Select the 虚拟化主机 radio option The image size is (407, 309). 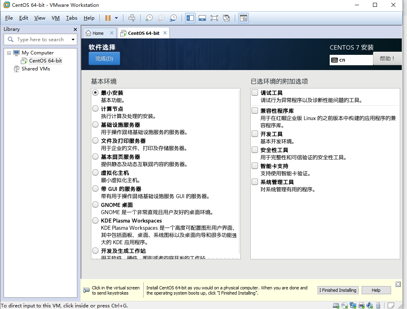[95, 173]
